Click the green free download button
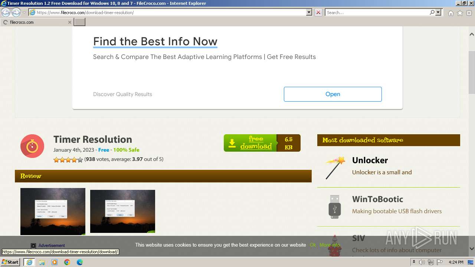475x267 pixels. tap(250, 143)
